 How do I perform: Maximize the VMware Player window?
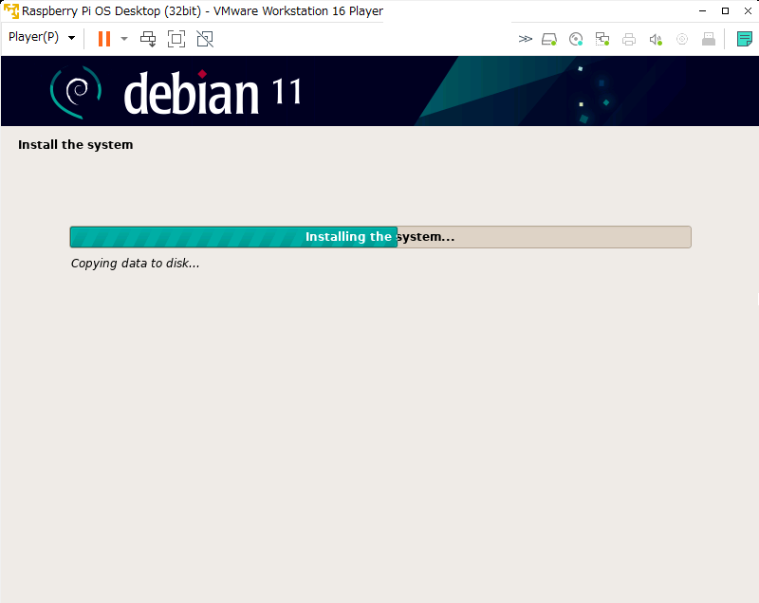[725, 10]
